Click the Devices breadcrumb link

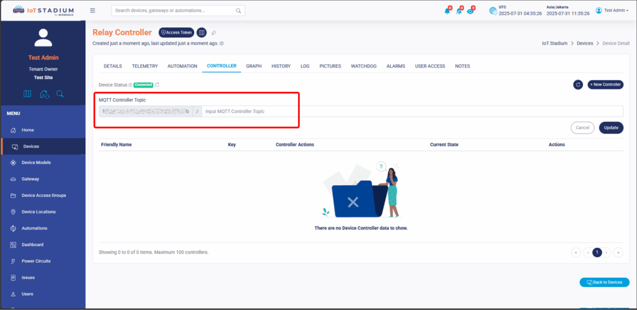(584, 43)
